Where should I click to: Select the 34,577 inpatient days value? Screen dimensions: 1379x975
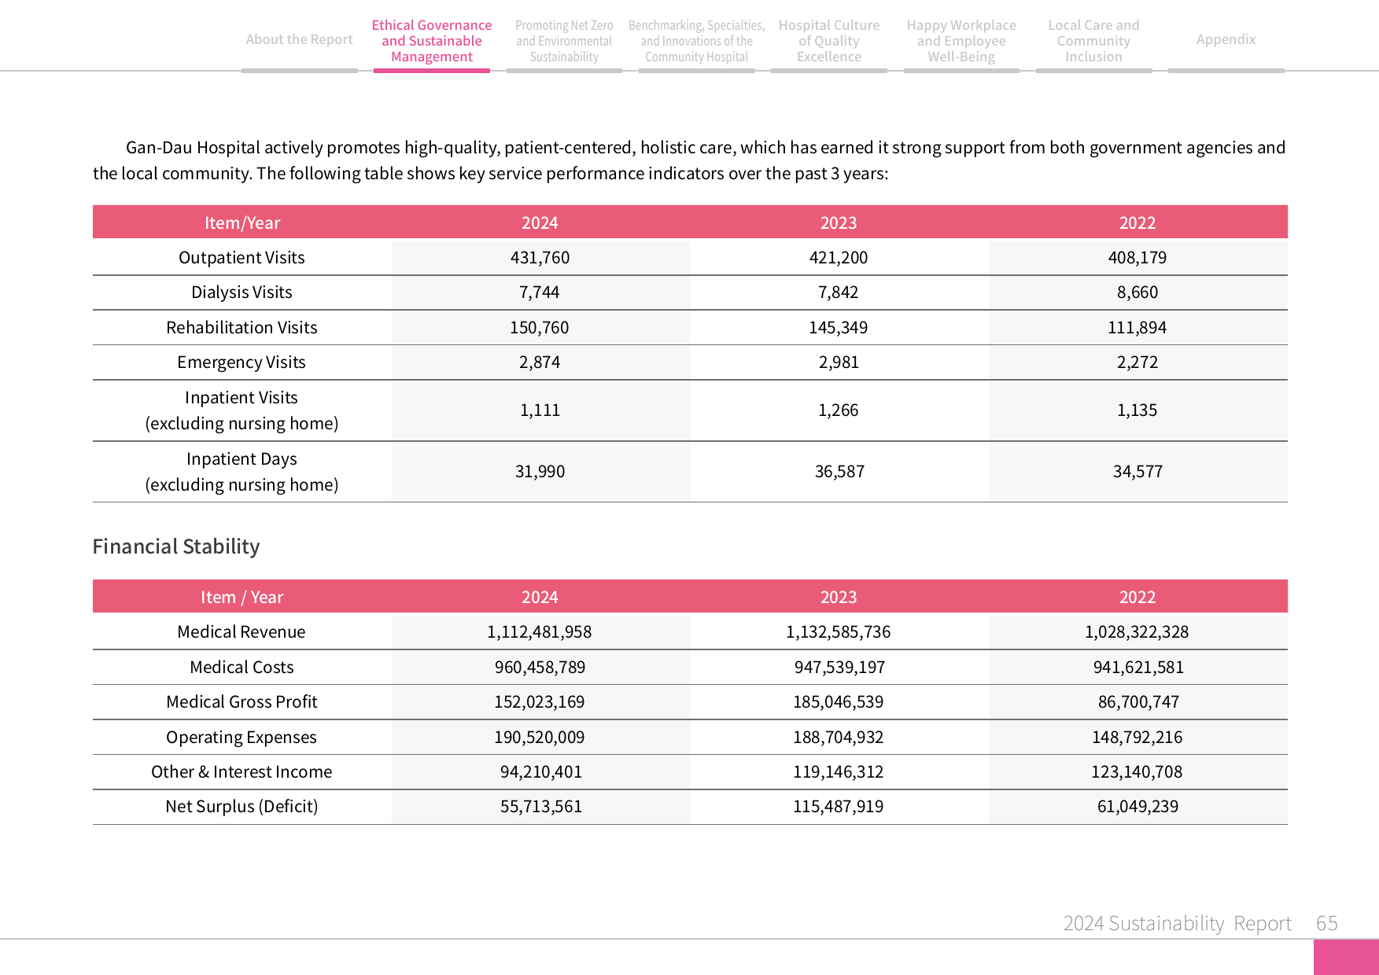(1137, 472)
